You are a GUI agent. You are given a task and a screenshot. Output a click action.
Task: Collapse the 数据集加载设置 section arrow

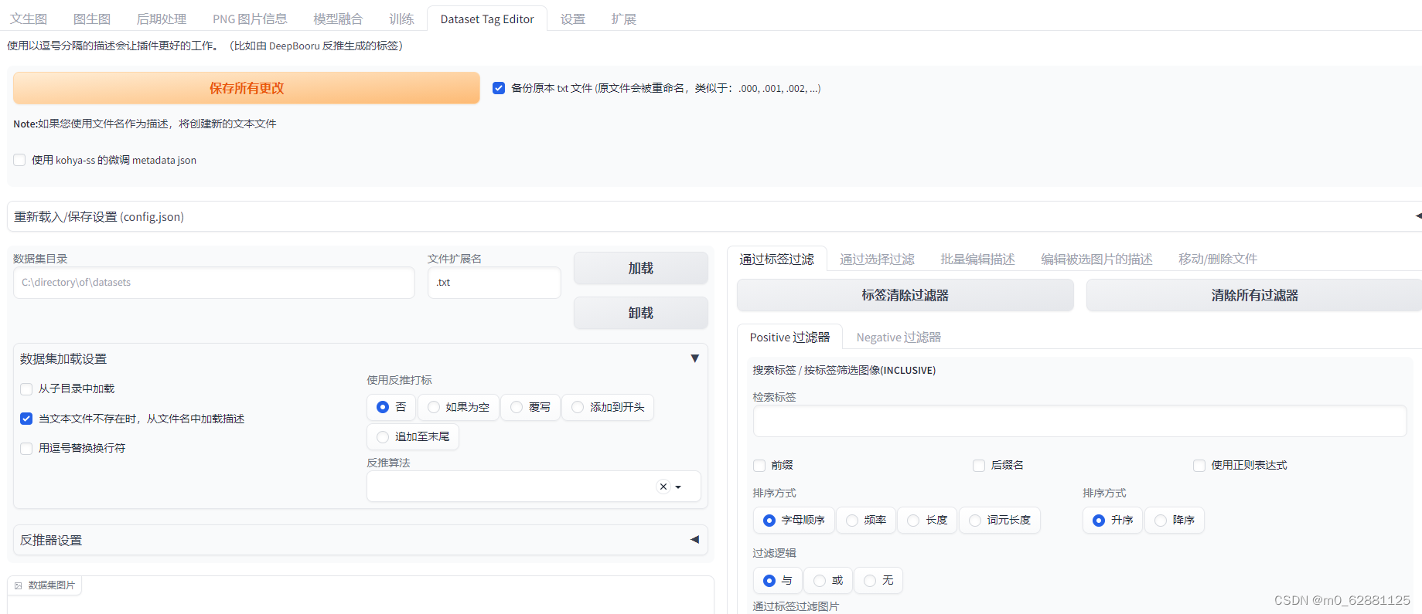pos(694,358)
